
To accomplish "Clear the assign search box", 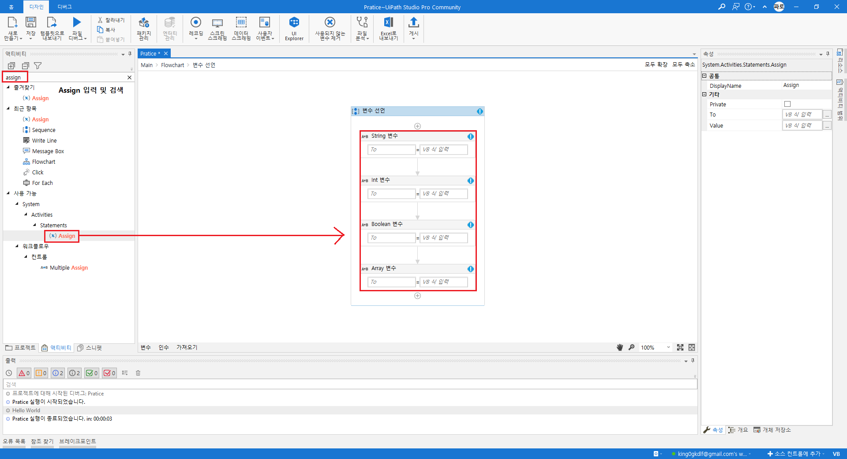I will [x=129, y=78].
